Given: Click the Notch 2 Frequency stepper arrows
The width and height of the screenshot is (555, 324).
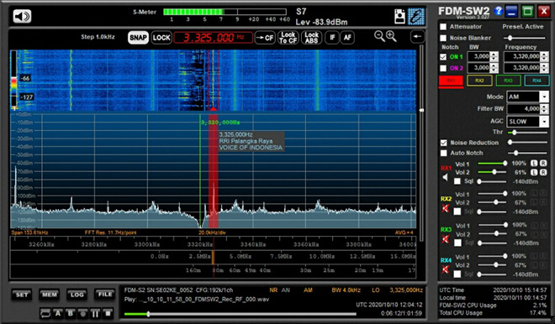Looking at the screenshot, I should (x=545, y=68).
